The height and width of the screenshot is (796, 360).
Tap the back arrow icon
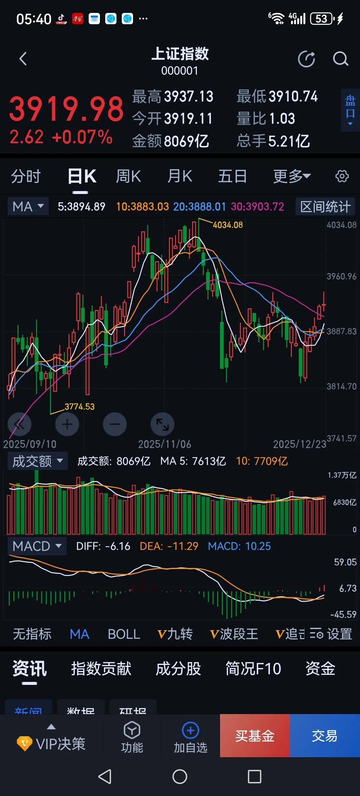(x=23, y=59)
